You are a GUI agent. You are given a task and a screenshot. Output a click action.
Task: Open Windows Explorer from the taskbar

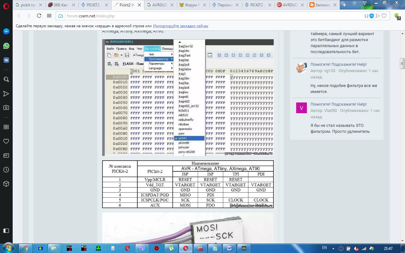coord(53,248)
